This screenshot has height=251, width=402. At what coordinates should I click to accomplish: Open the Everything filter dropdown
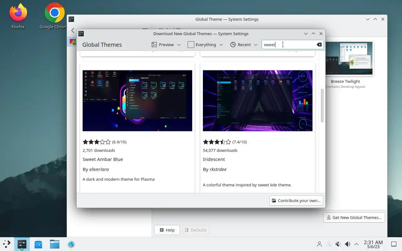(205, 45)
